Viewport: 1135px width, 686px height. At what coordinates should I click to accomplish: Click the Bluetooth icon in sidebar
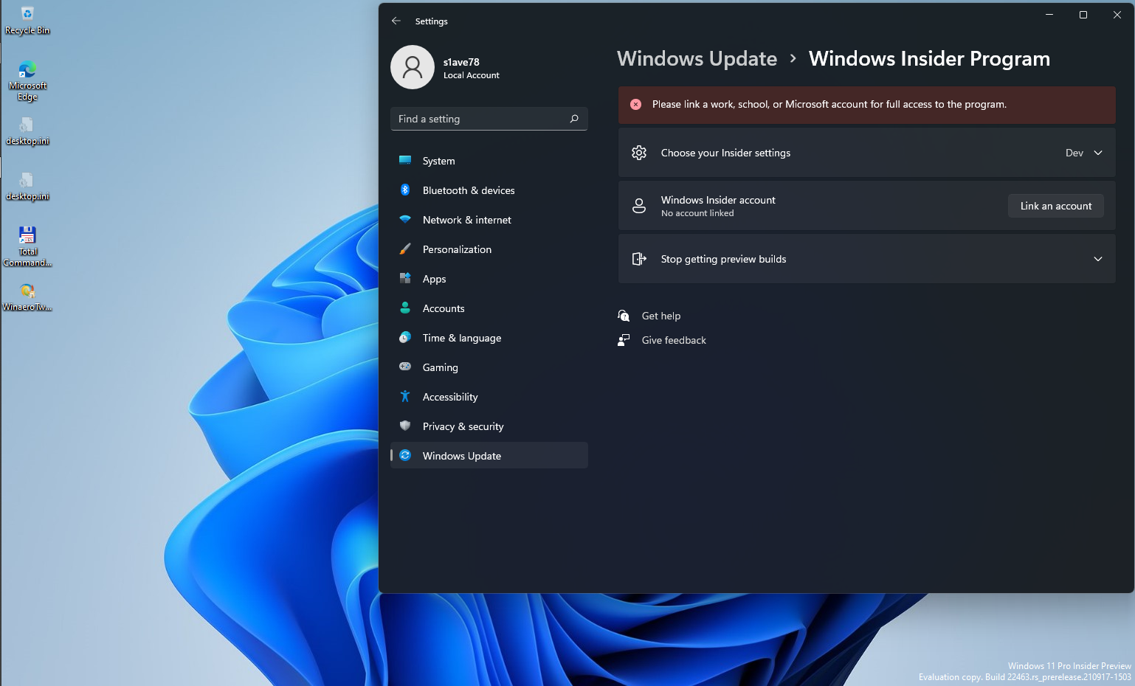(x=405, y=190)
